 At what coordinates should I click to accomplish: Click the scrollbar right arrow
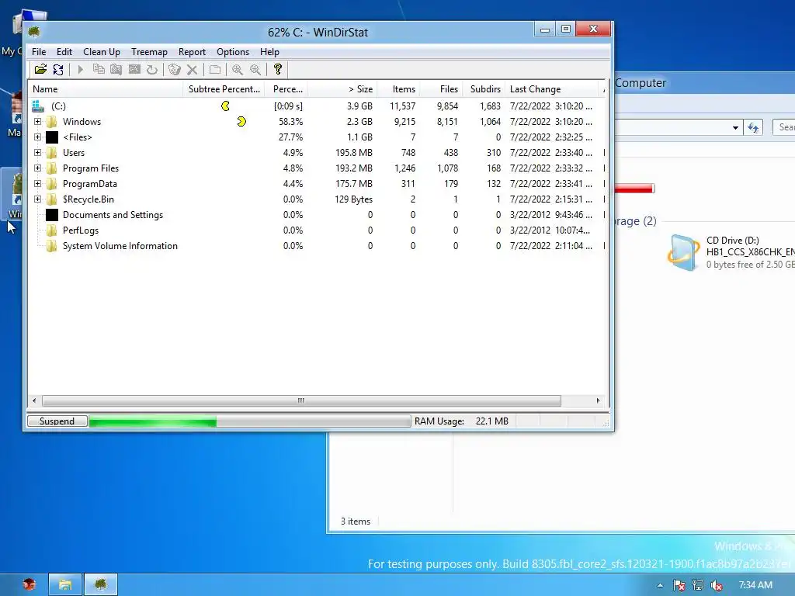[599, 401]
